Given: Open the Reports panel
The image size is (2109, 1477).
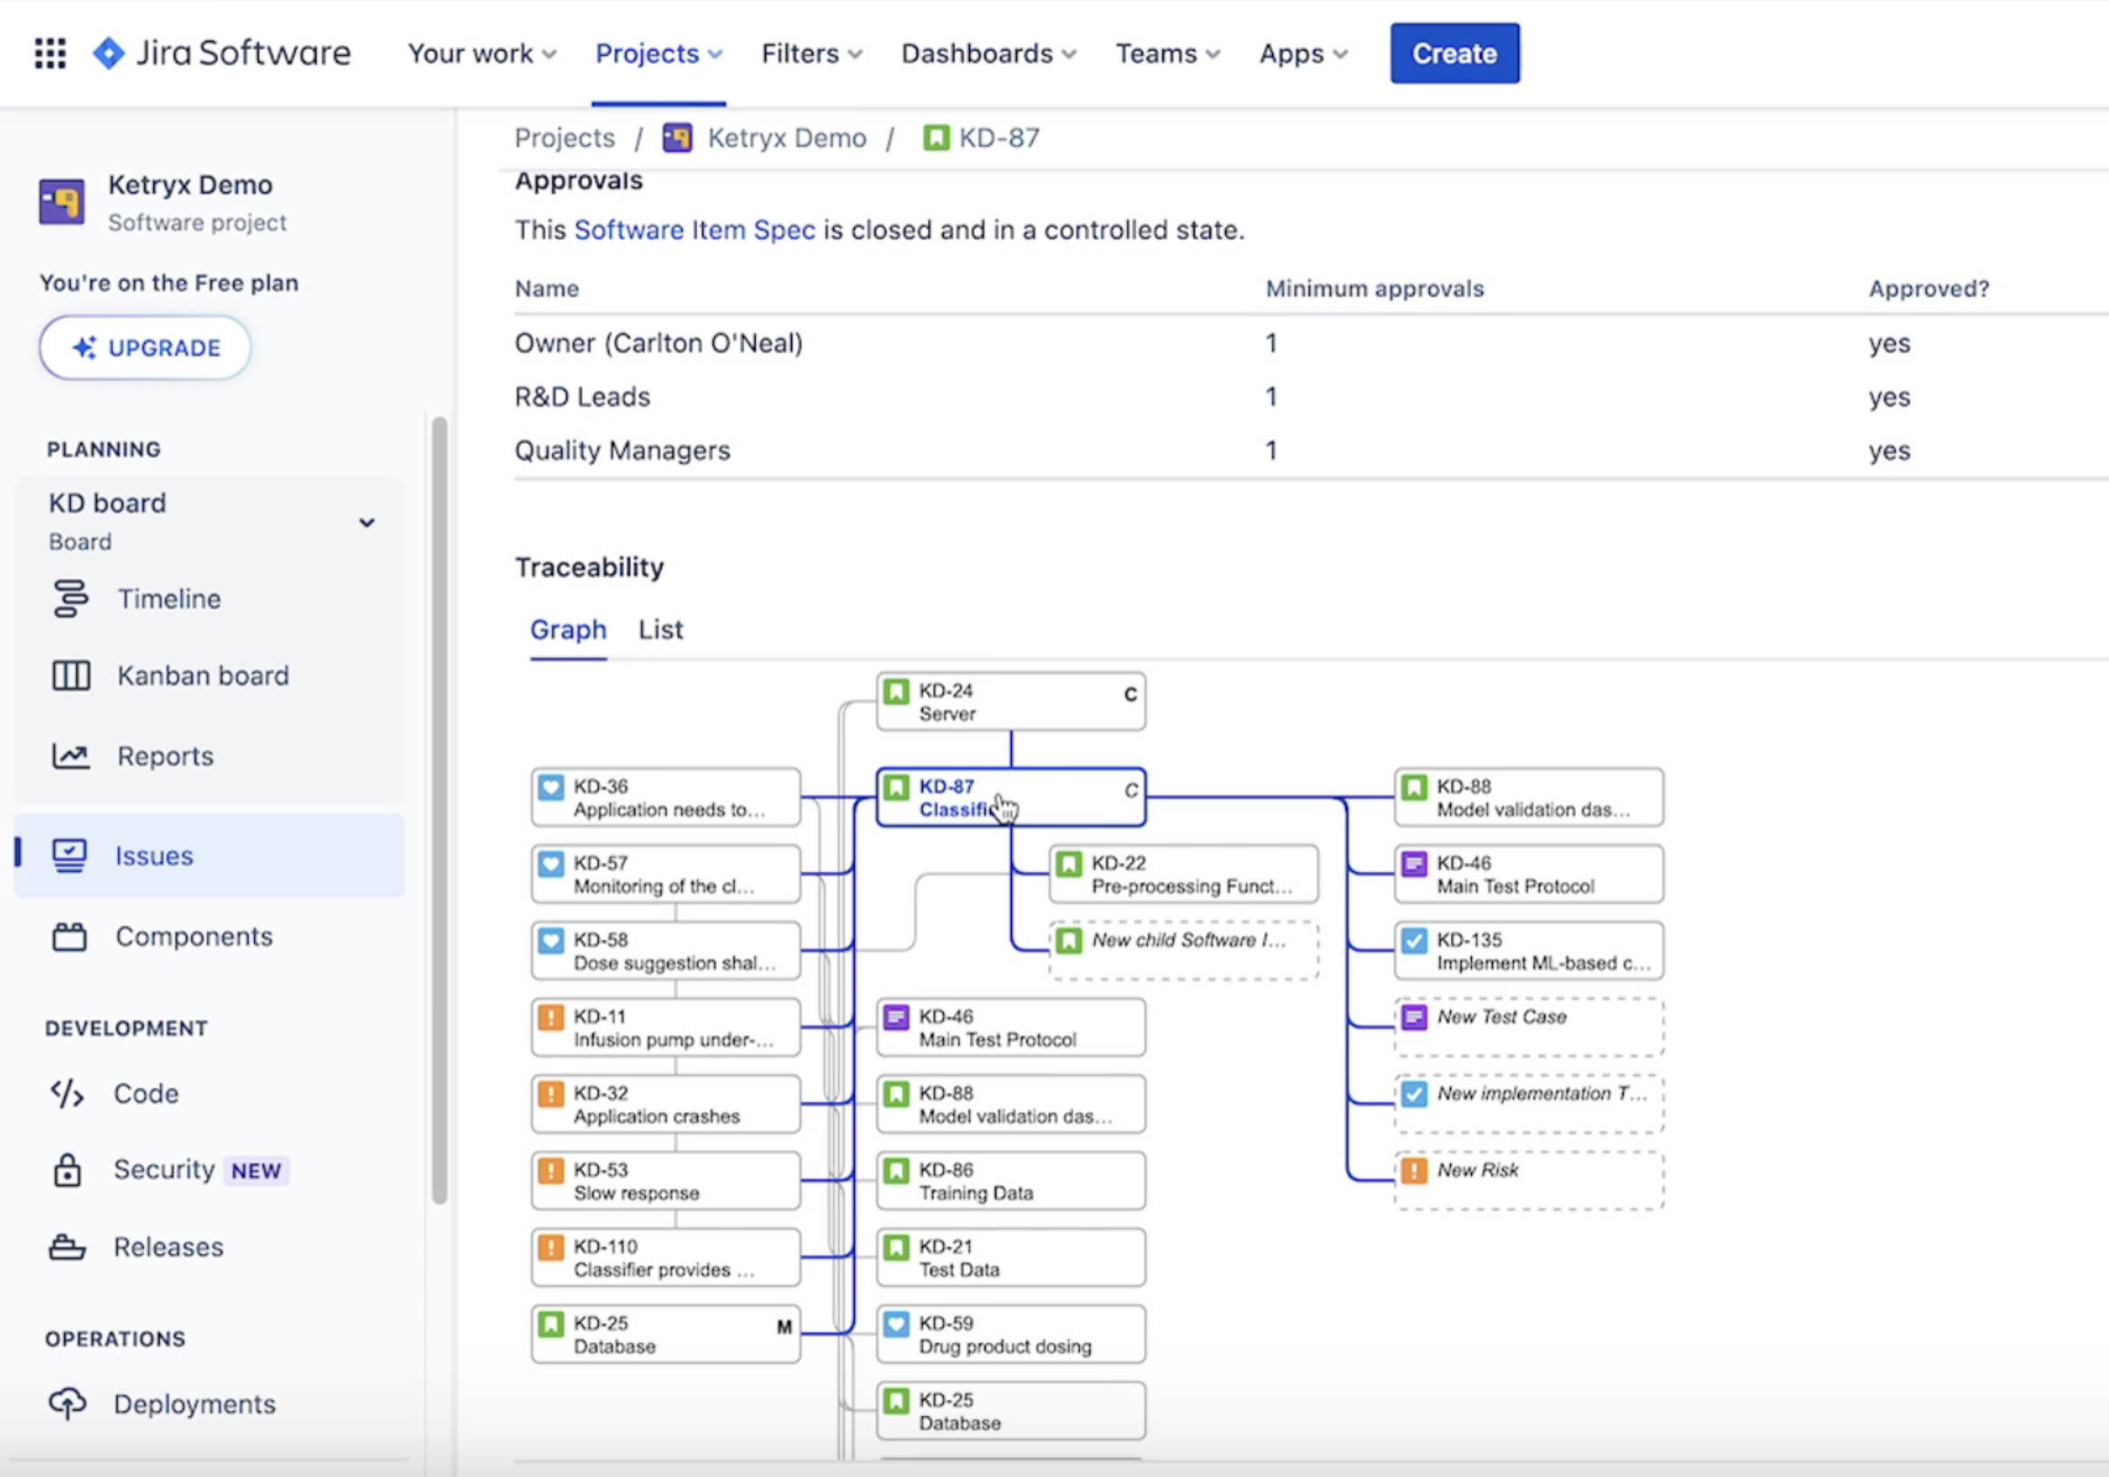Looking at the screenshot, I should pos(71,755).
